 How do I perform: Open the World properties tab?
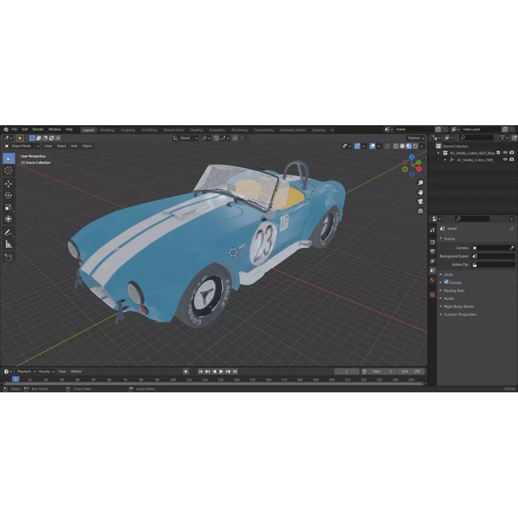click(433, 280)
